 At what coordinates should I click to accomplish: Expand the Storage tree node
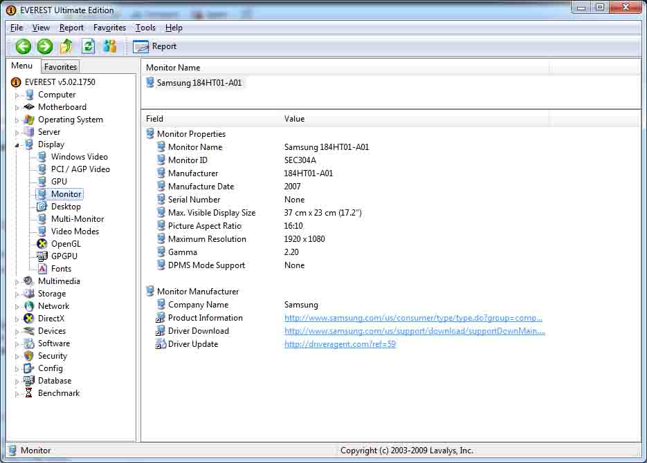click(x=17, y=294)
